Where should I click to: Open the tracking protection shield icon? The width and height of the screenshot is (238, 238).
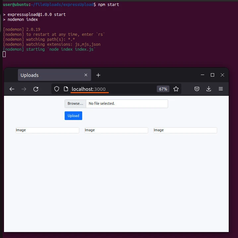click(57, 89)
